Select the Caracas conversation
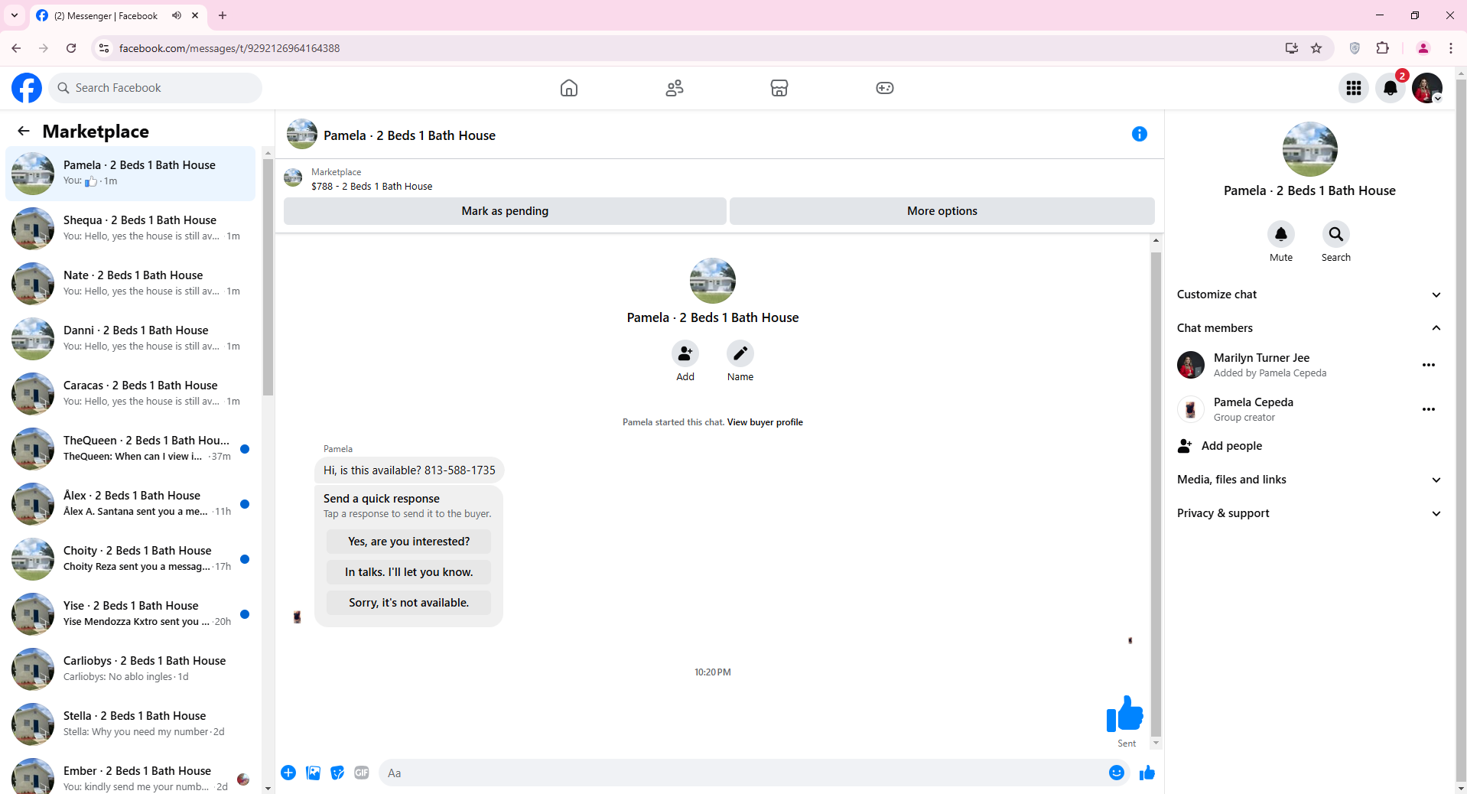 coord(131,394)
